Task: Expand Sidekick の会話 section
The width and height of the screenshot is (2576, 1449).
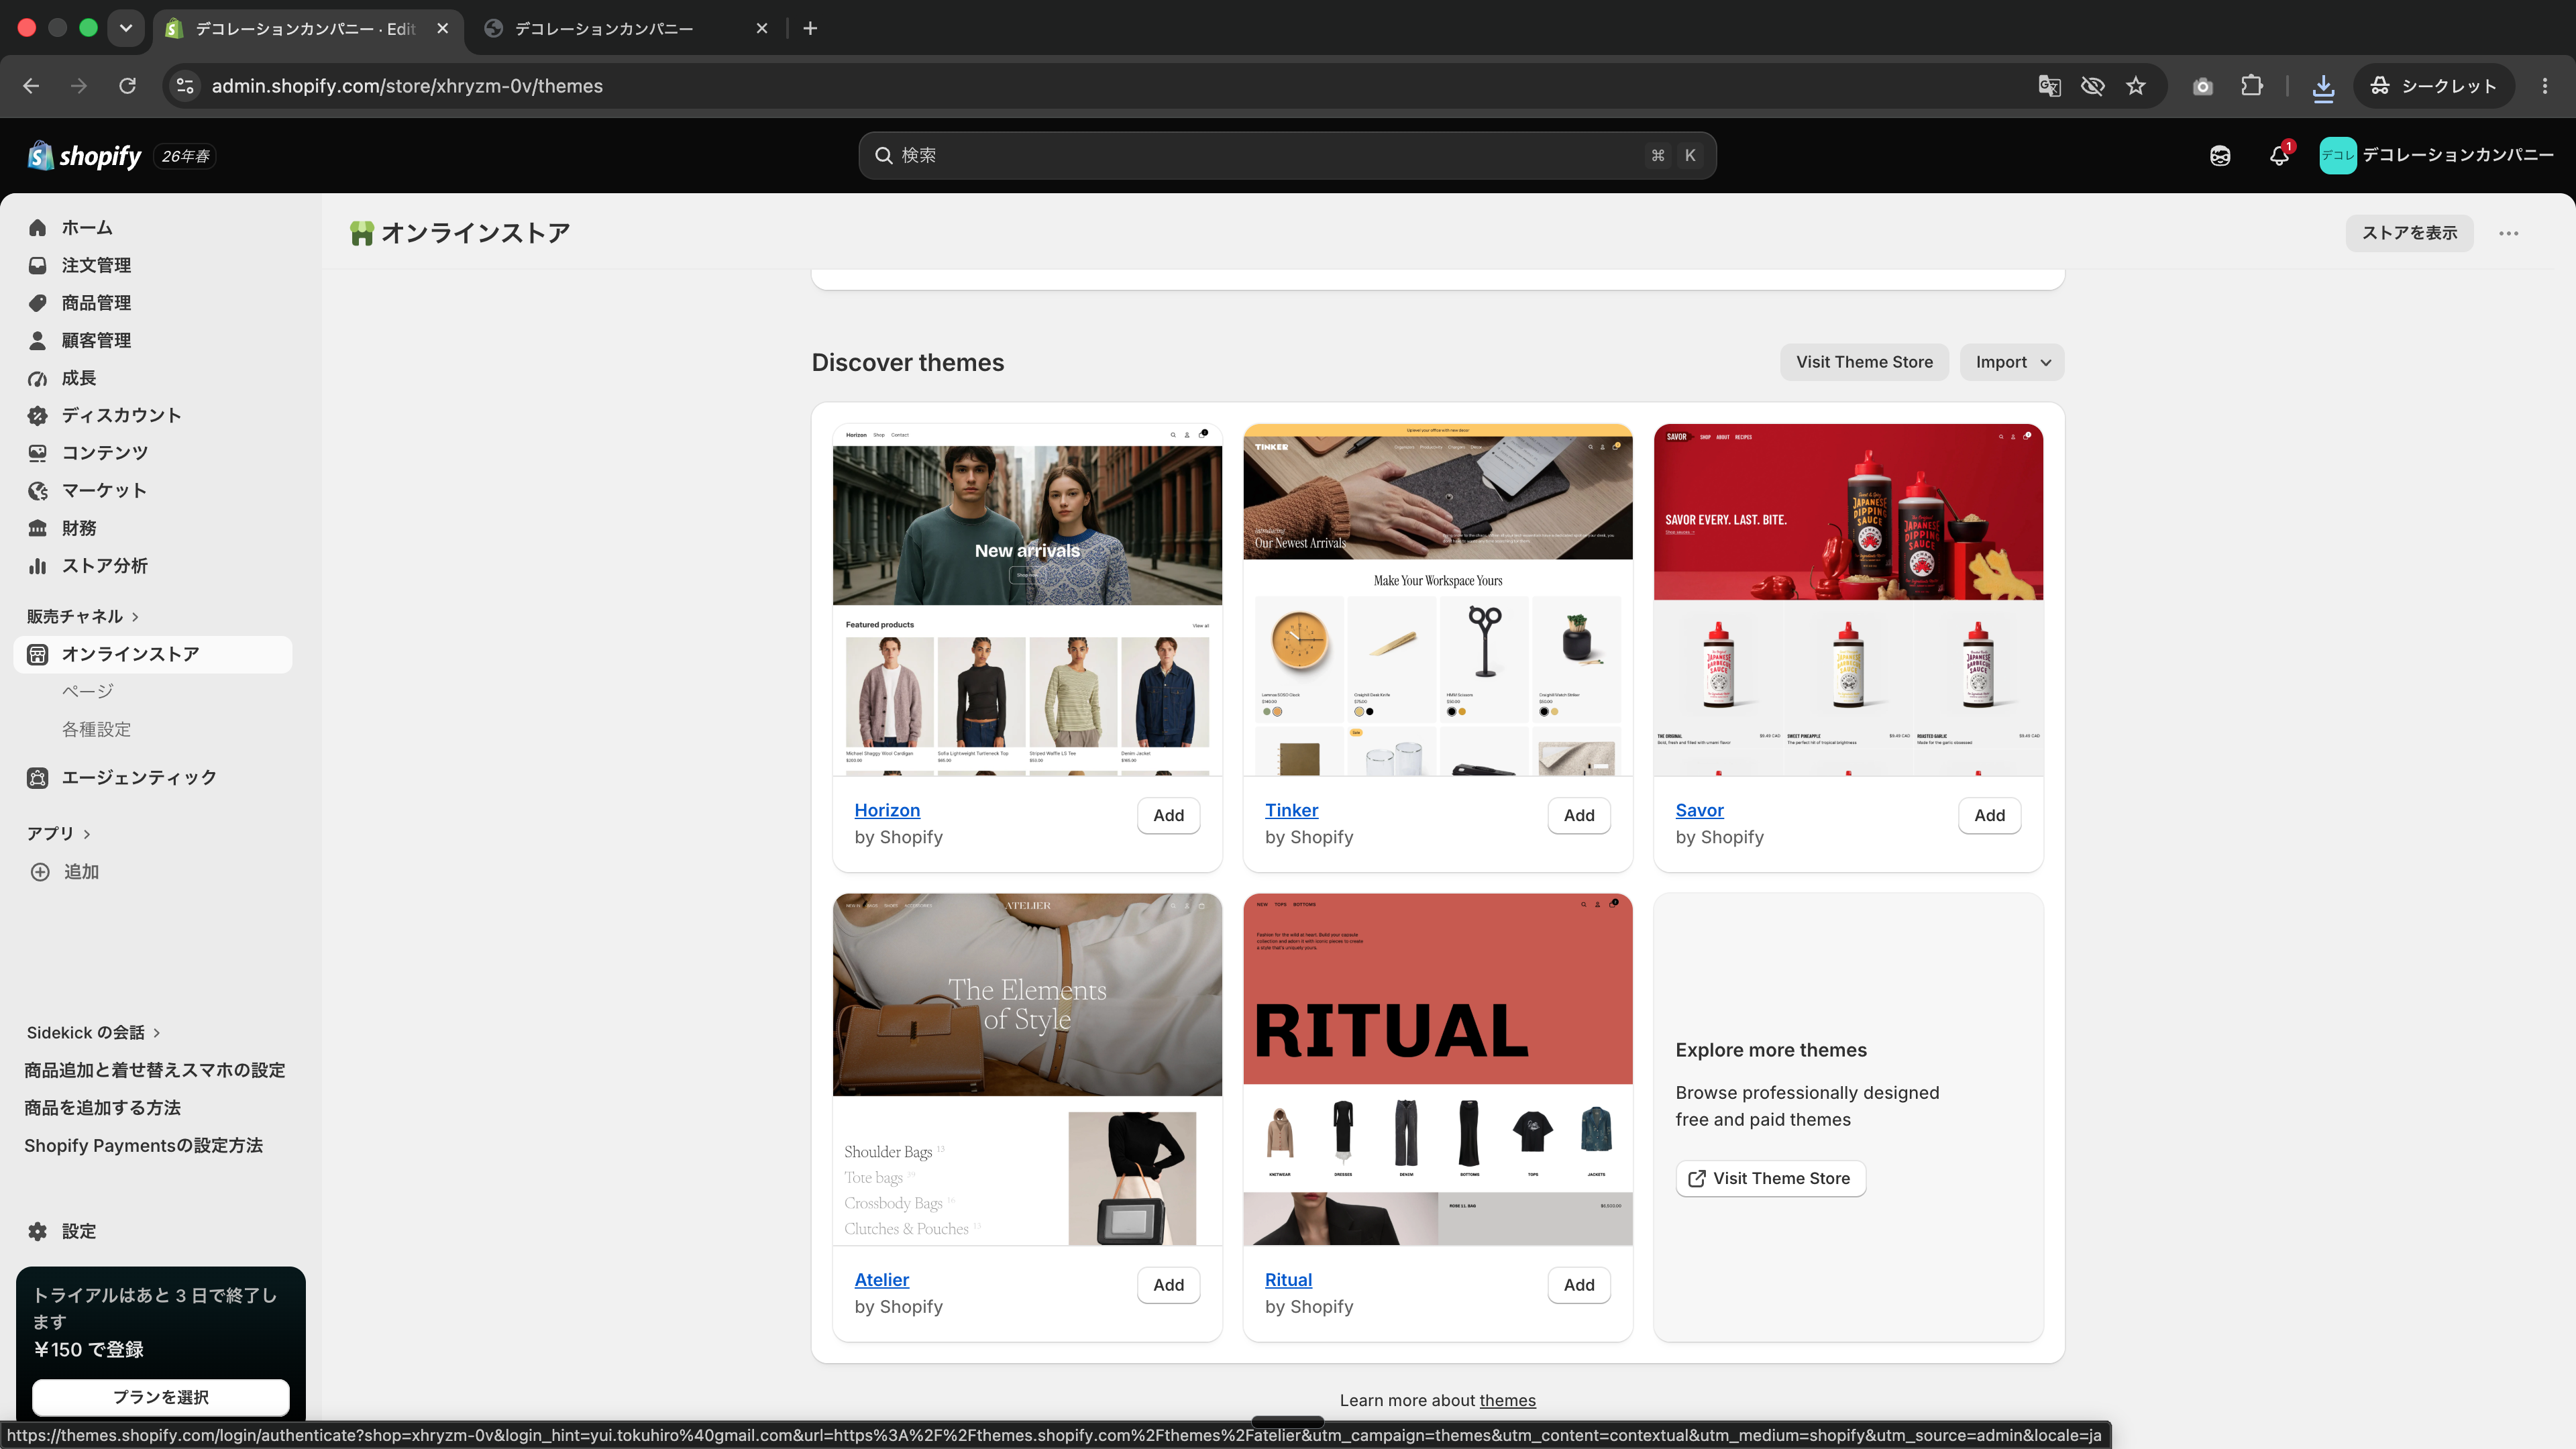Action: click(93, 1033)
